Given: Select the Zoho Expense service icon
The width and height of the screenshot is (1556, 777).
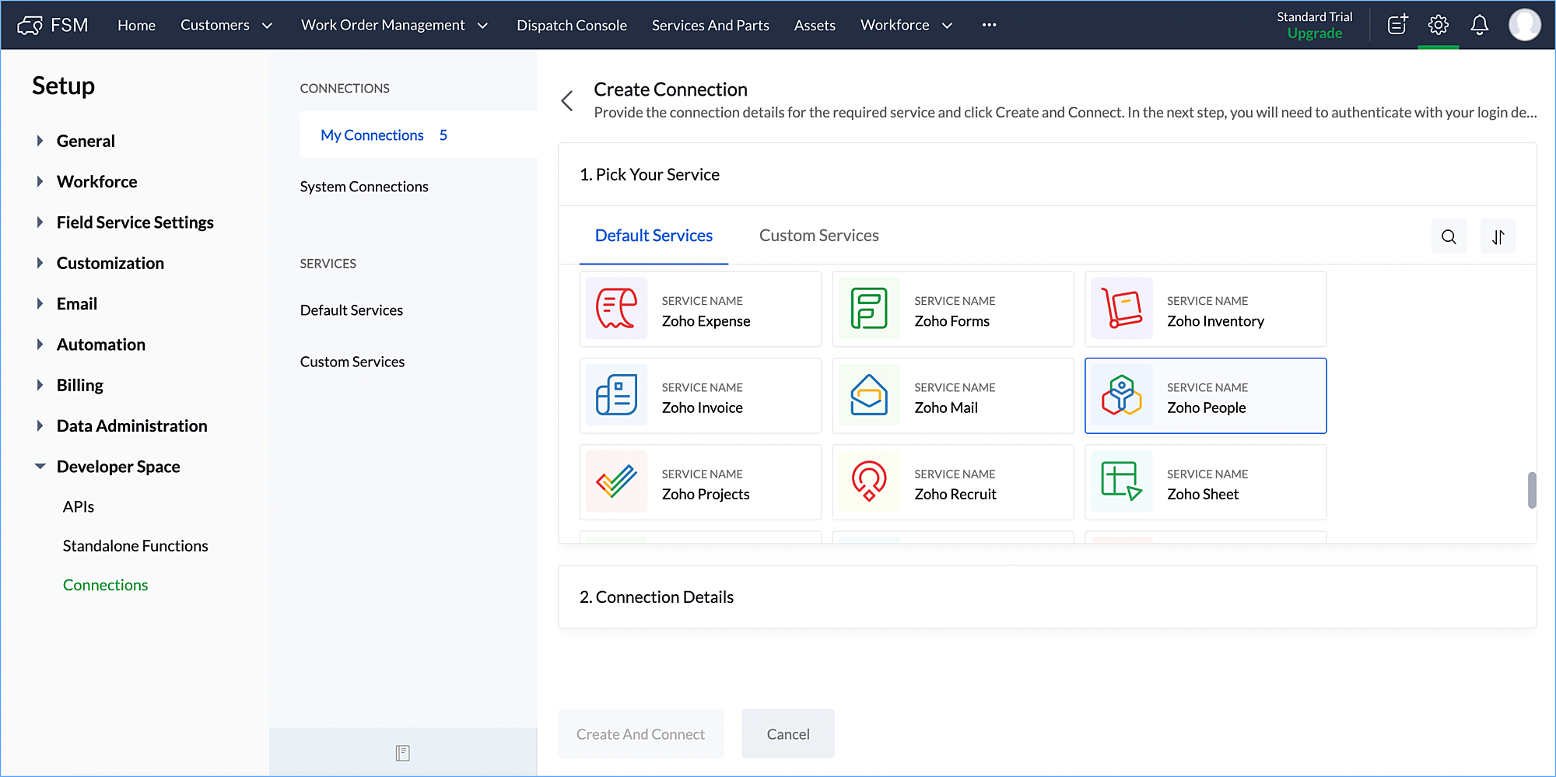Looking at the screenshot, I should point(616,309).
